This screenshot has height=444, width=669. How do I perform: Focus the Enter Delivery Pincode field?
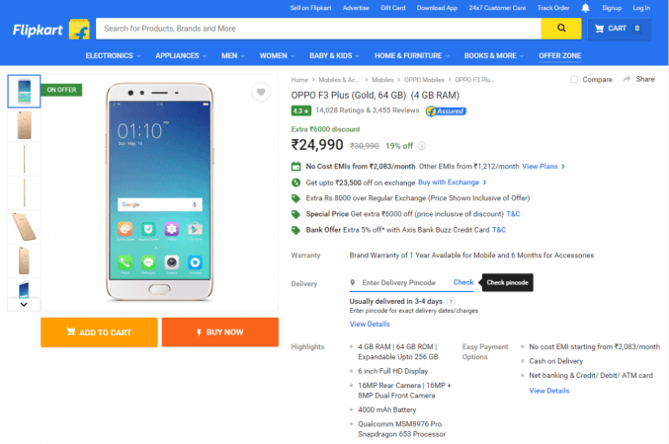[398, 283]
